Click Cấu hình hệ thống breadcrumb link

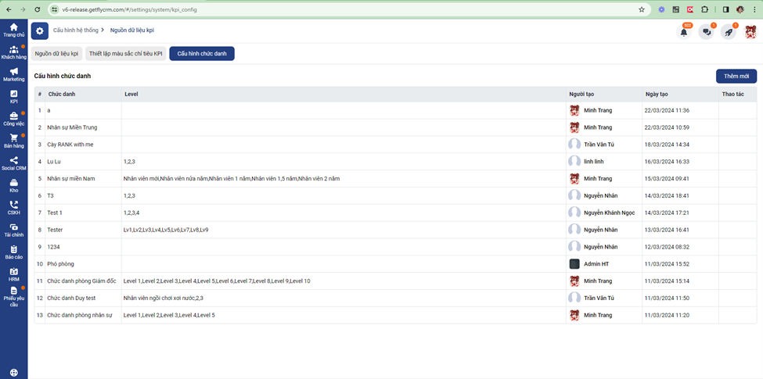[76, 30]
